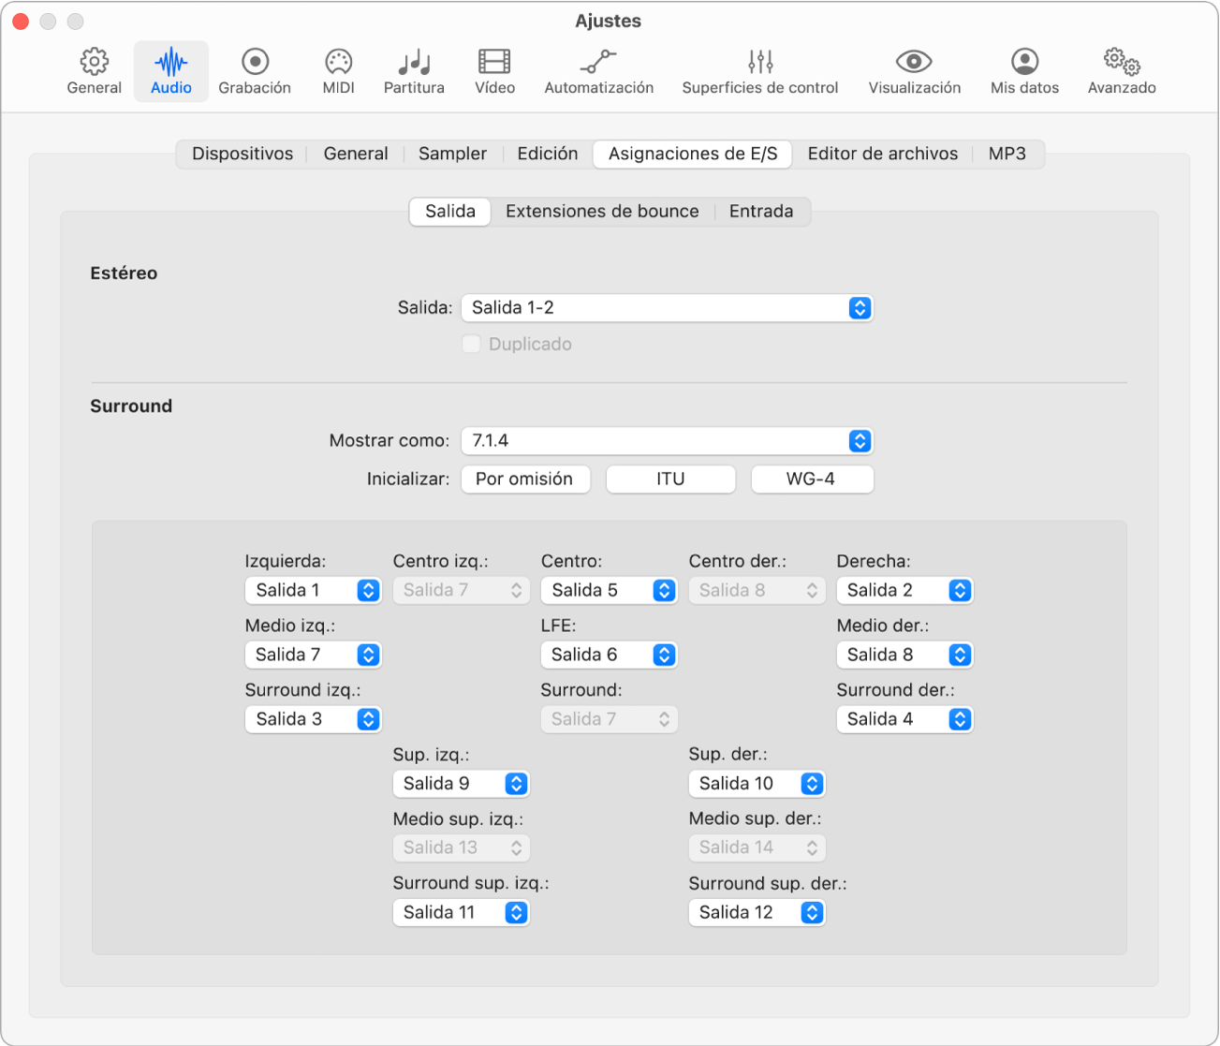1220x1046 pixels.
Task: Click the Por omisión initialize button
Action: point(524,479)
